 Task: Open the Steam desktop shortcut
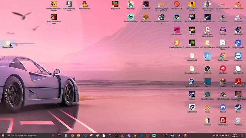[238, 108]
